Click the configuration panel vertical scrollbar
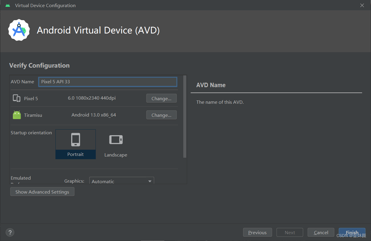This screenshot has height=241, width=371. pos(185,116)
